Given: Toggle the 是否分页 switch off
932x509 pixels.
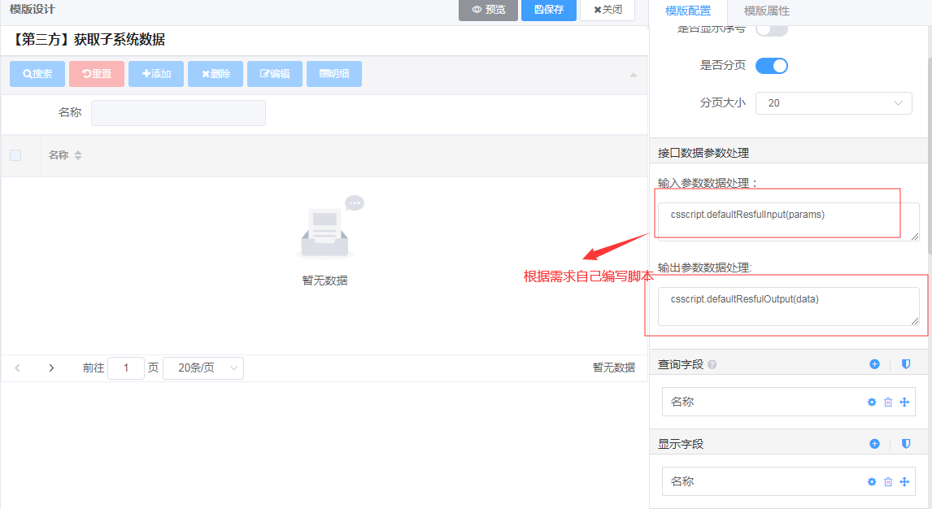Looking at the screenshot, I should tap(771, 66).
